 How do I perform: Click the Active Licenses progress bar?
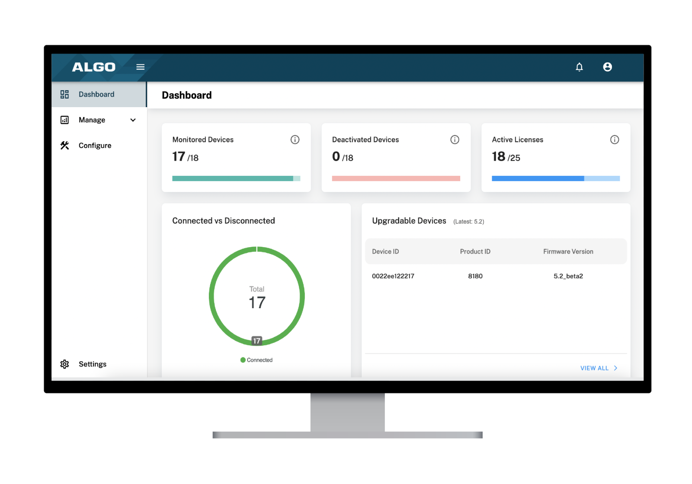pyautogui.click(x=556, y=178)
